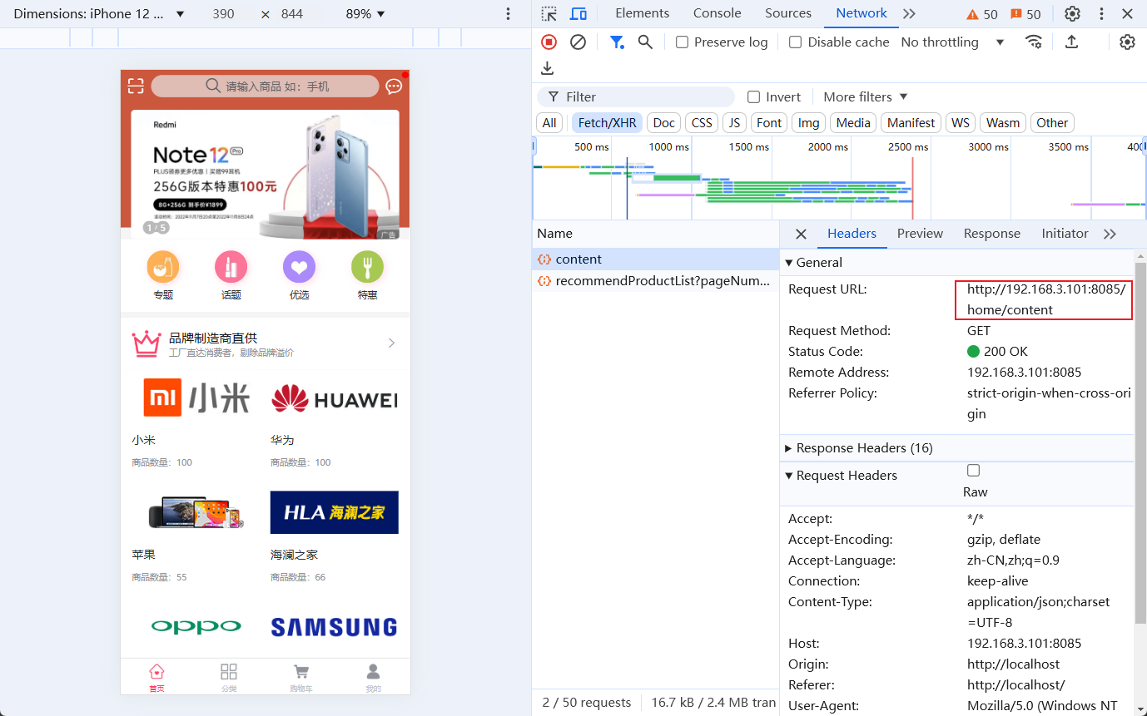Tap the message bubble icon in app
Viewport: 1147px width, 716px height.
coord(394,86)
